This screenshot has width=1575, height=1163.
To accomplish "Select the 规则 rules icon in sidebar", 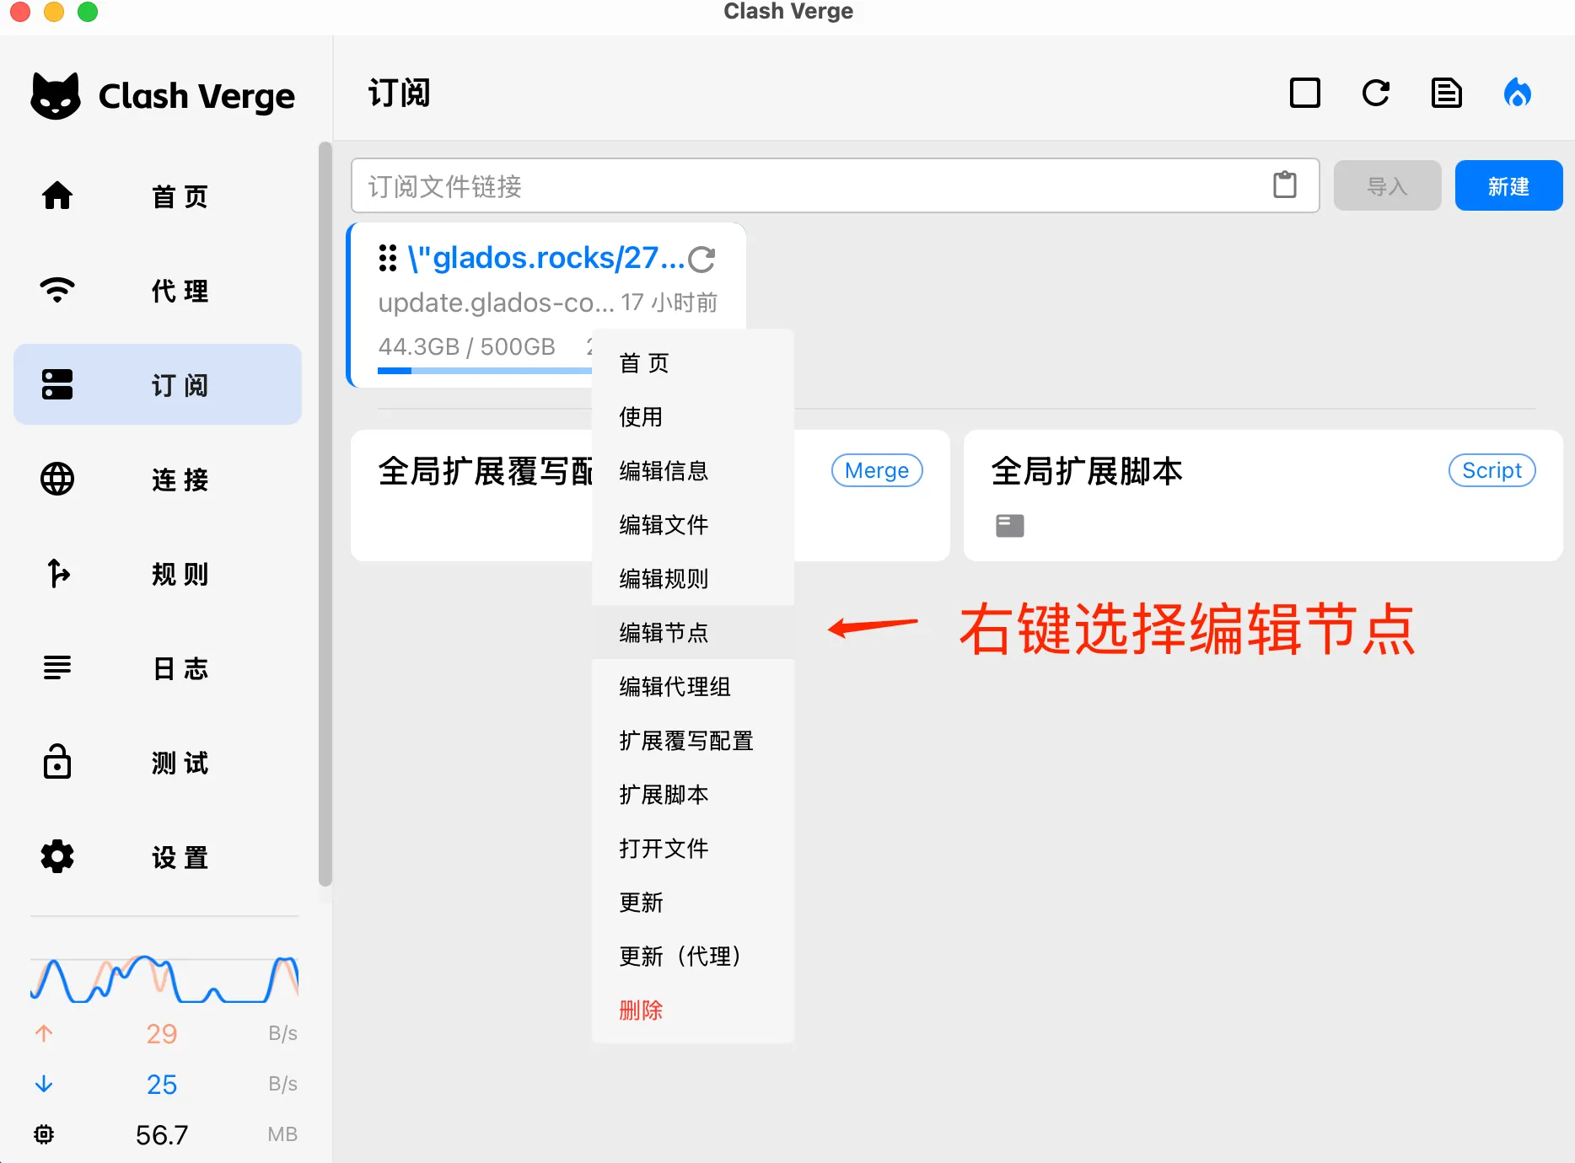I will 56,574.
